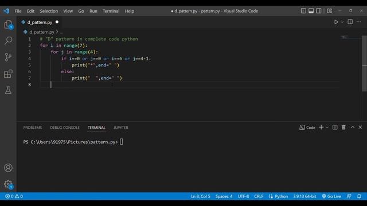The image size is (367, 206).
Task: Kill terminal with trash icon
Action: (343, 127)
